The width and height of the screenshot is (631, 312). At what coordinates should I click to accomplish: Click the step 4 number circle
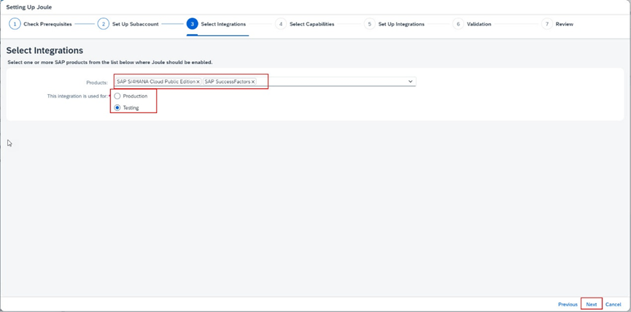tap(281, 24)
